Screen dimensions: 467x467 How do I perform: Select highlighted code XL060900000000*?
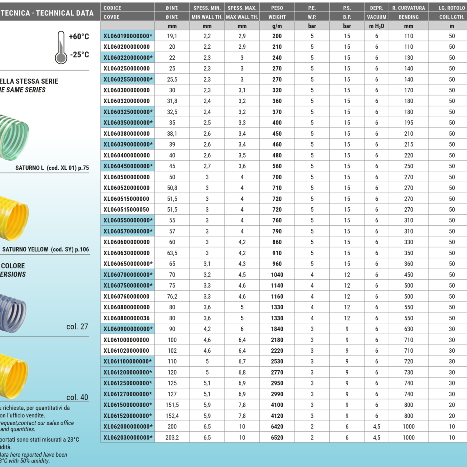coord(127,329)
